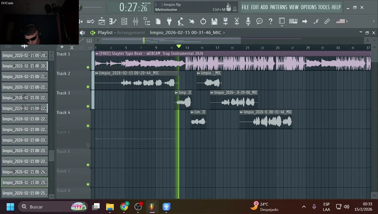Click the waveform audio icon in picker panel
Screen dimensions: 378x214
[24, 46]
